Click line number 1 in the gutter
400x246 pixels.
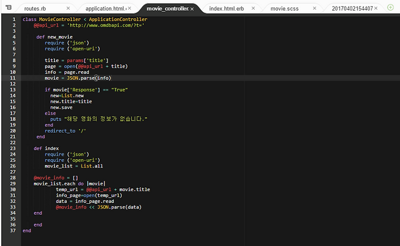[x=14, y=19]
